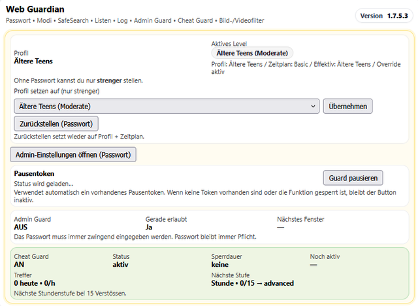Click the Nächstes Fenster label

click(300, 219)
